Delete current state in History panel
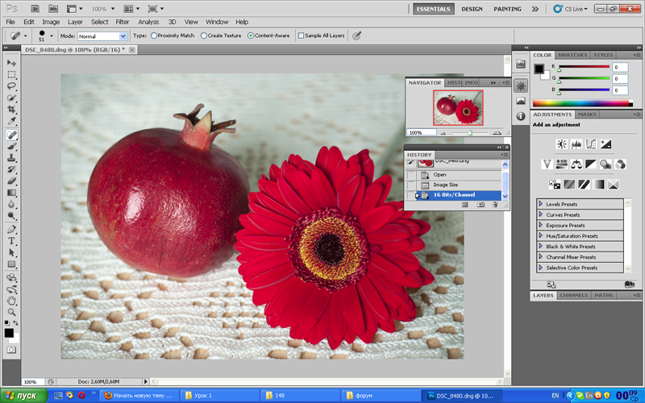This screenshot has height=403, width=645. [x=495, y=205]
